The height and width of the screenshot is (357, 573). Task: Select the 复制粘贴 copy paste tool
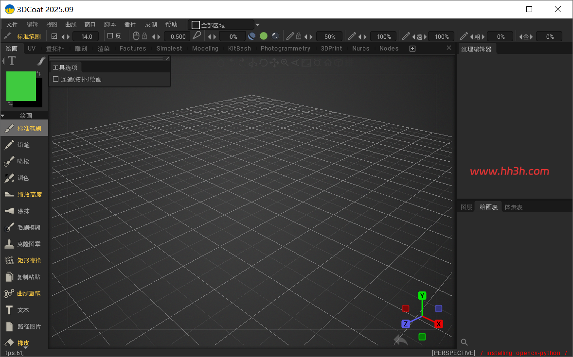[x=24, y=277]
